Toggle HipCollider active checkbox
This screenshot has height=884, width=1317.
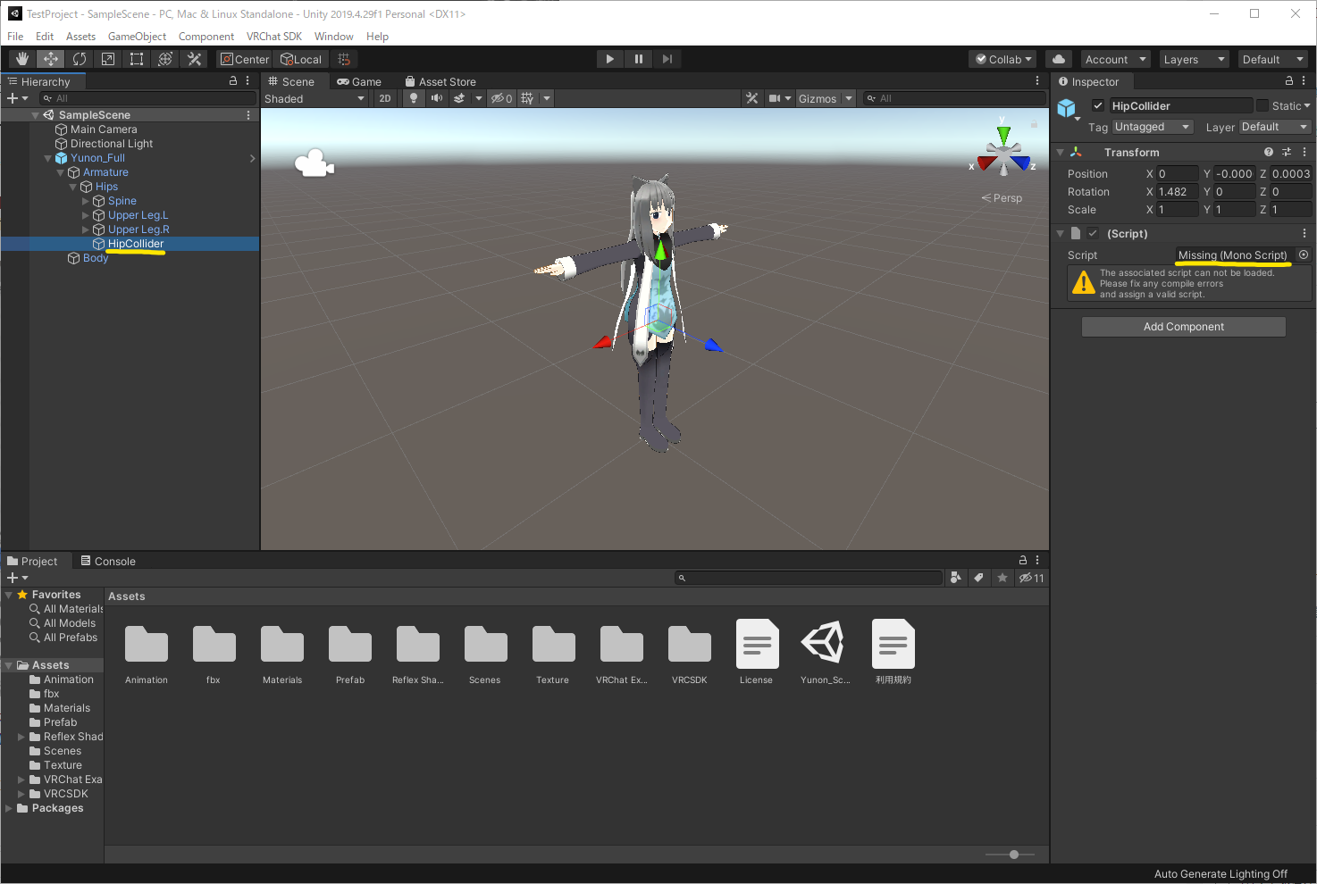tap(1098, 105)
